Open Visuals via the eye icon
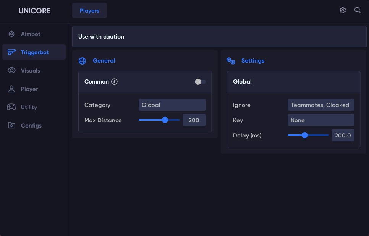 11,71
